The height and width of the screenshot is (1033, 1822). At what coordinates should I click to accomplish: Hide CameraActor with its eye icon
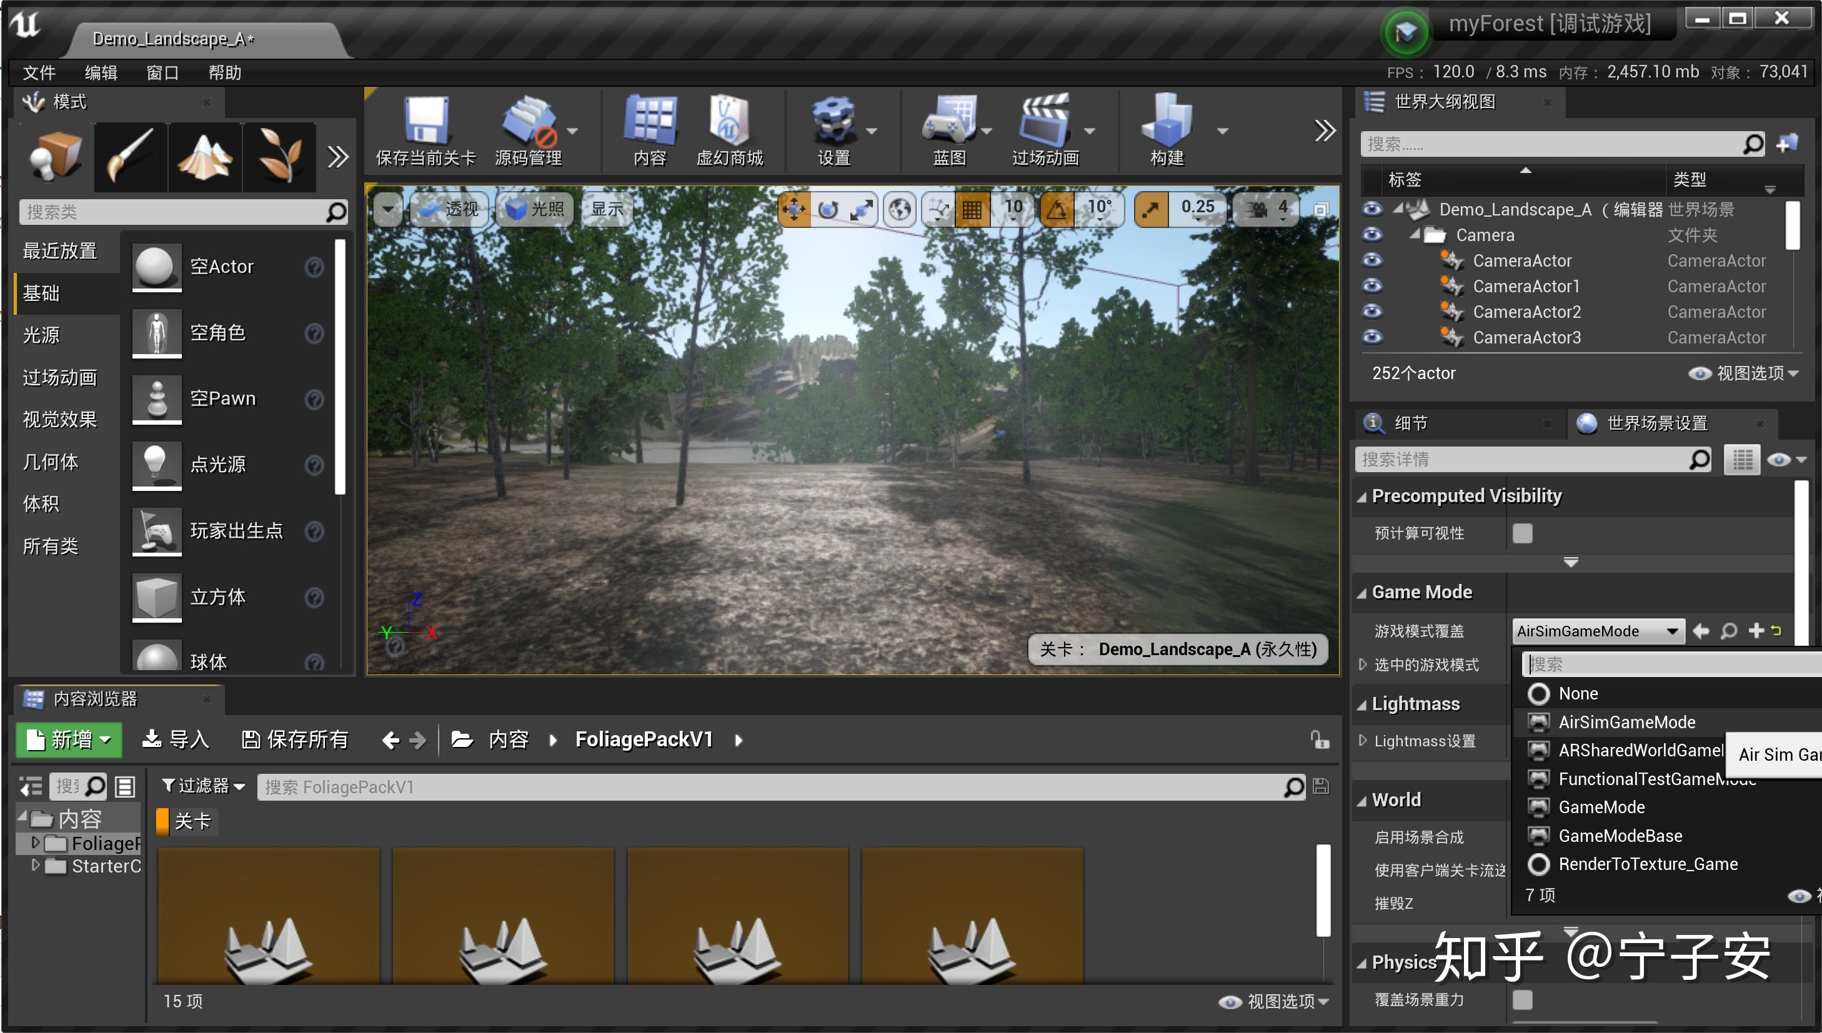[1372, 260]
